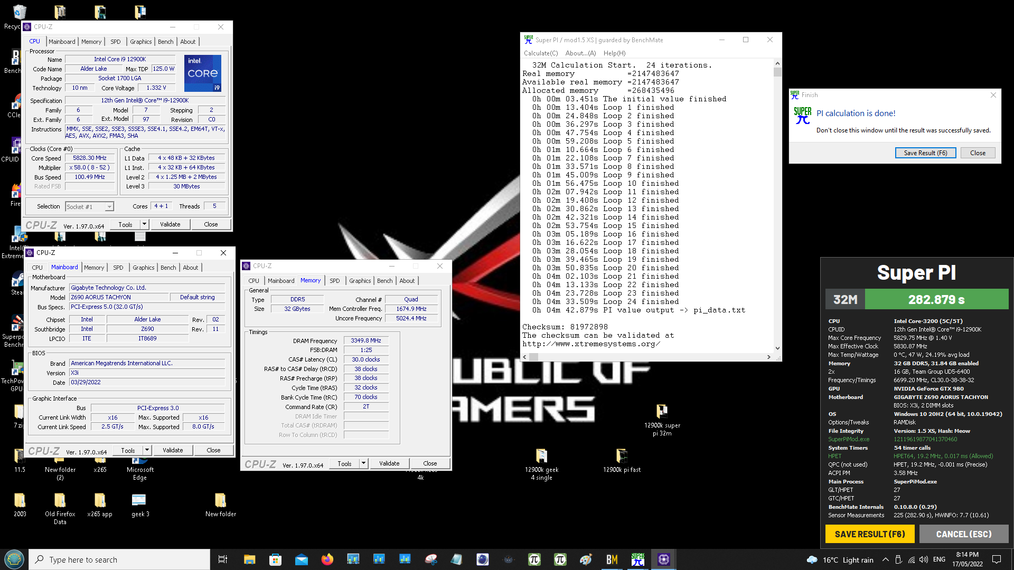Open File Explorer from taskbar
Screen dimensions: 1014x570
(x=250, y=559)
